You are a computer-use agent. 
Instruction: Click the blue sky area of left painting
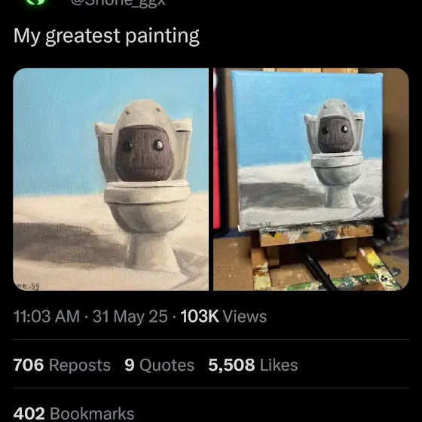tap(54, 129)
